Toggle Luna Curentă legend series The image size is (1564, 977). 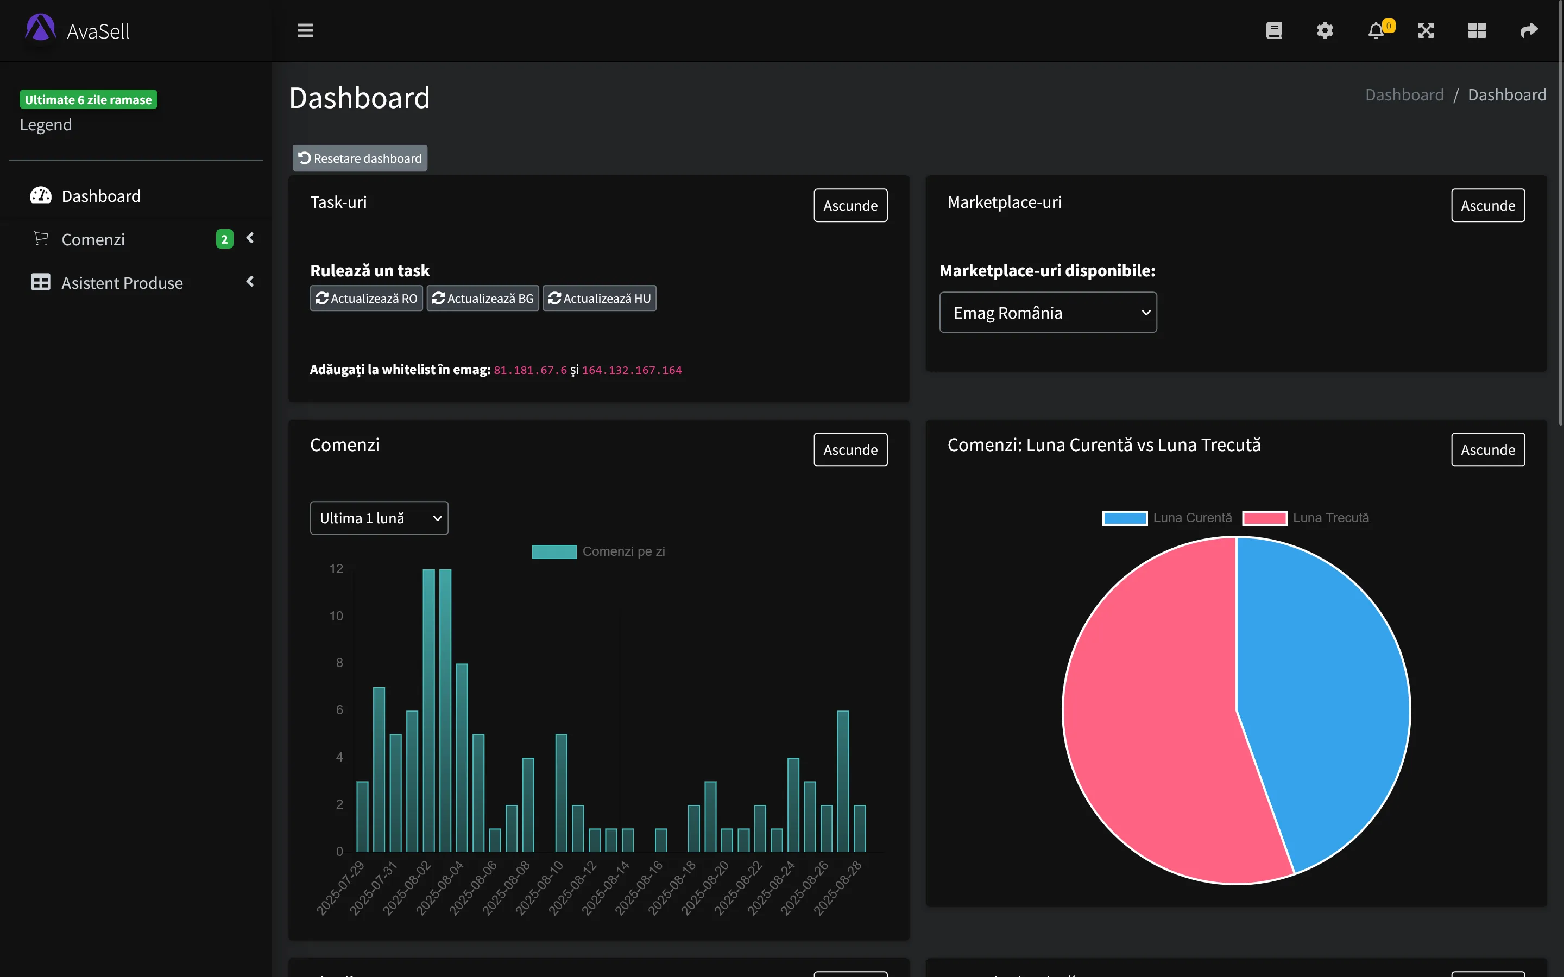coord(1167,518)
